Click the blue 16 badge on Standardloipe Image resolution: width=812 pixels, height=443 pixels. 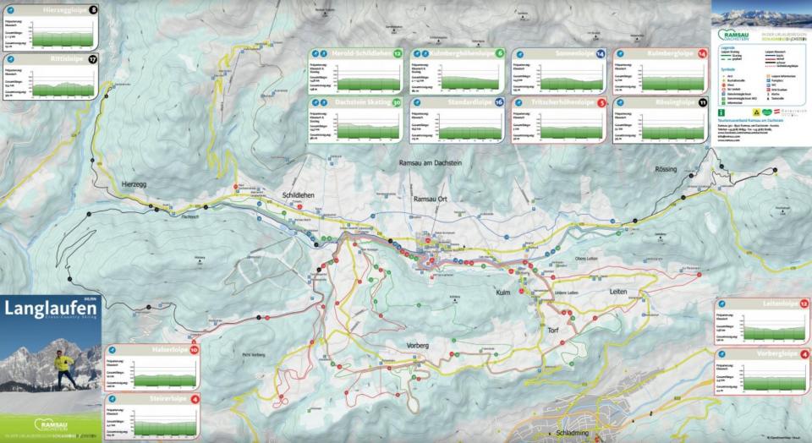coord(499,101)
